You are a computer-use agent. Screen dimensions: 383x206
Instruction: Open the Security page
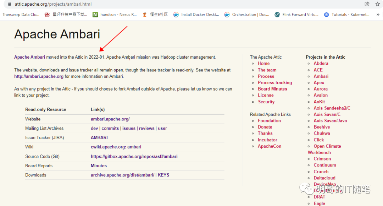tap(266, 102)
